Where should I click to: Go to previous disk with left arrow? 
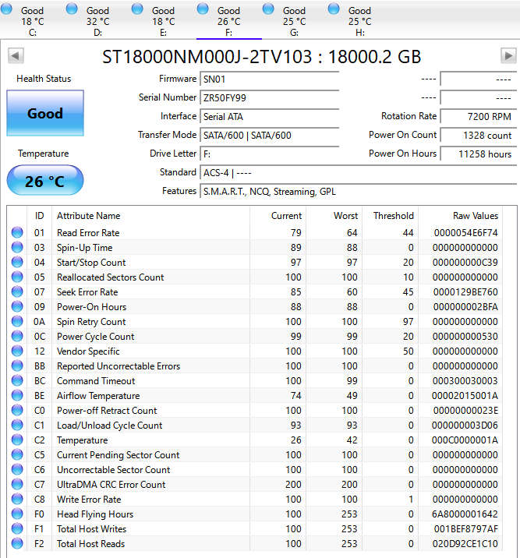pos(16,55)
